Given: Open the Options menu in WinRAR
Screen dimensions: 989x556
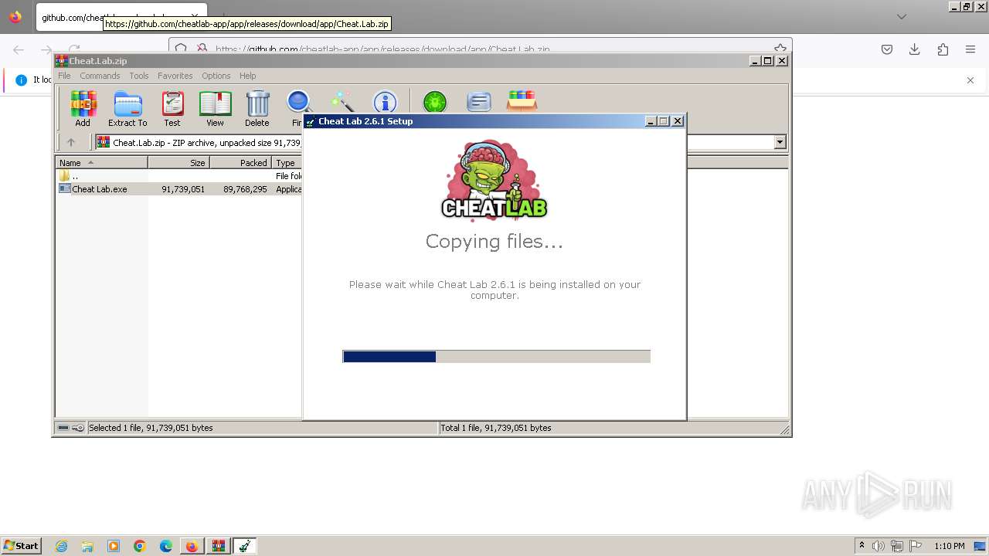Looking at the screenshot, I should [x=216, y=76].
